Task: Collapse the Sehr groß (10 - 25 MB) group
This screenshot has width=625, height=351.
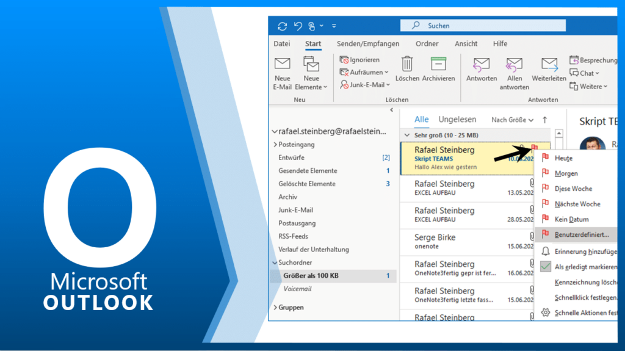Action: pyautogui.click(x=406, y=136)
